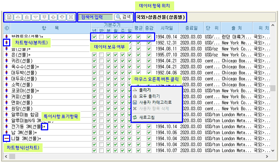Select the 옥수수(선물)* item name
The width and height of the screenshot is (279, 163).
25,67
